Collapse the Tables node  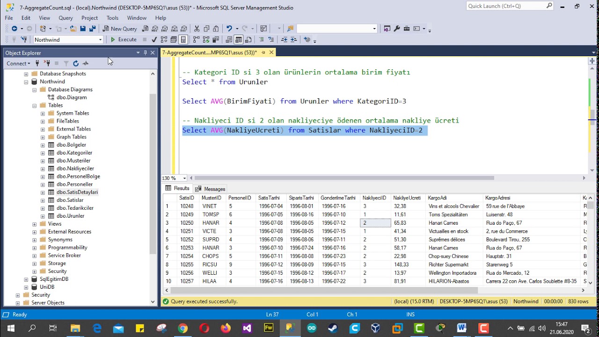[35, 105]
